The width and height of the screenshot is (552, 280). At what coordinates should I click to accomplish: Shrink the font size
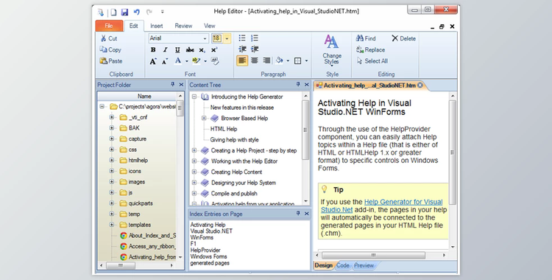coord(165,61)
